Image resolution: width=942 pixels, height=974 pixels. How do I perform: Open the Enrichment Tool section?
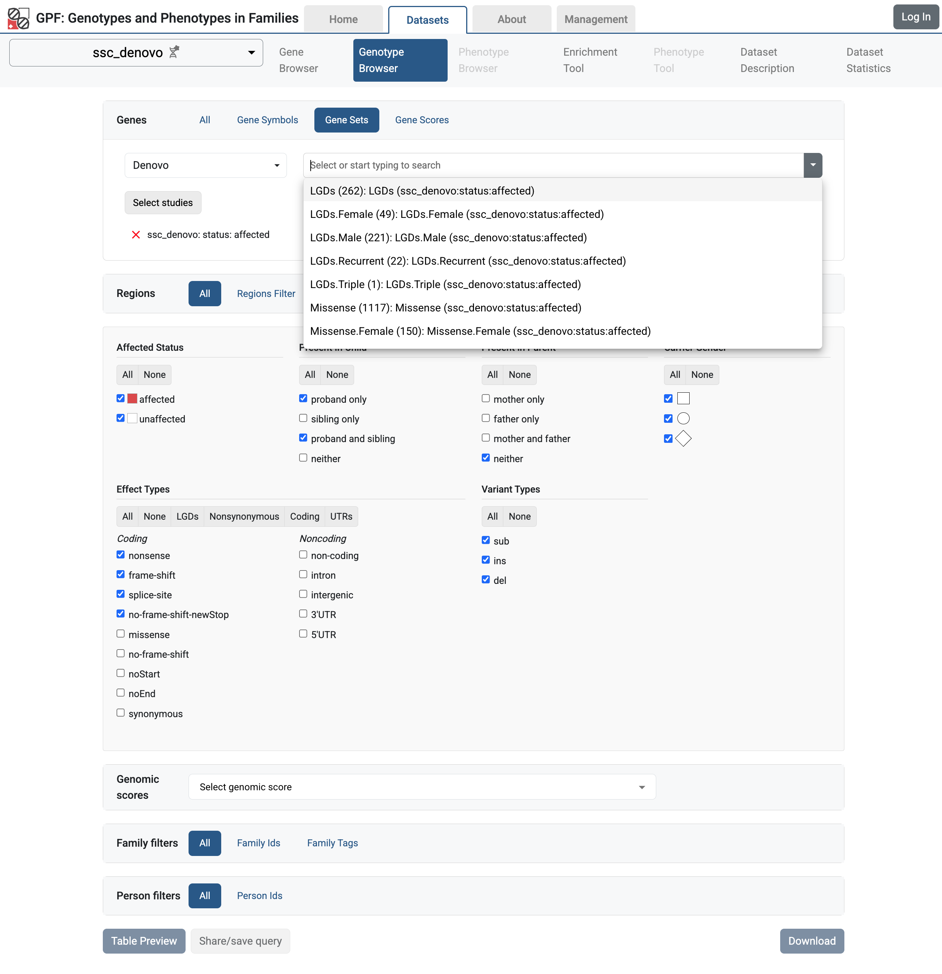click(x=590, y=60)
